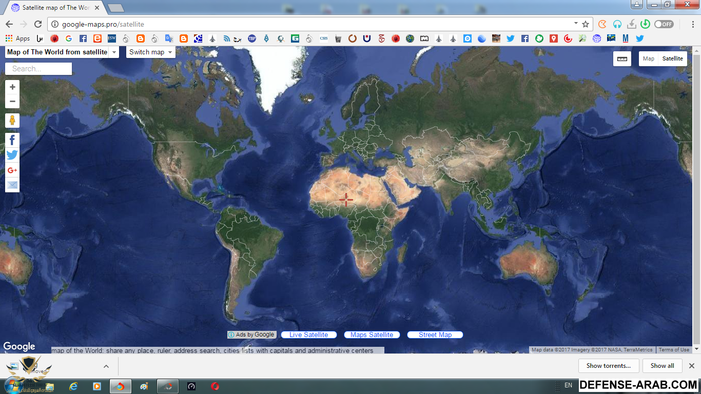Screen dimensions: 701x394
Task: Open the Chrome three-dot menu
Action: (693, 24)
